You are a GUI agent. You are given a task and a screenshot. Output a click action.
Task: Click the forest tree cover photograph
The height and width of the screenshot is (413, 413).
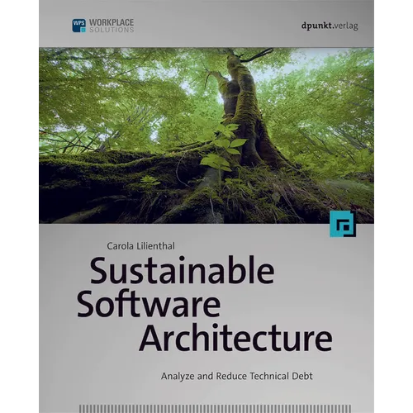click(x=206, y=135)
